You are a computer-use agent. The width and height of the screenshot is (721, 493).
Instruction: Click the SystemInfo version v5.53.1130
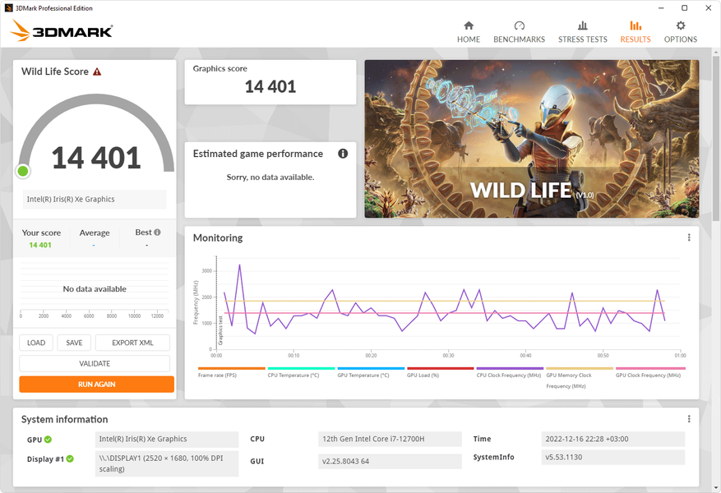[x=613, y=457]
